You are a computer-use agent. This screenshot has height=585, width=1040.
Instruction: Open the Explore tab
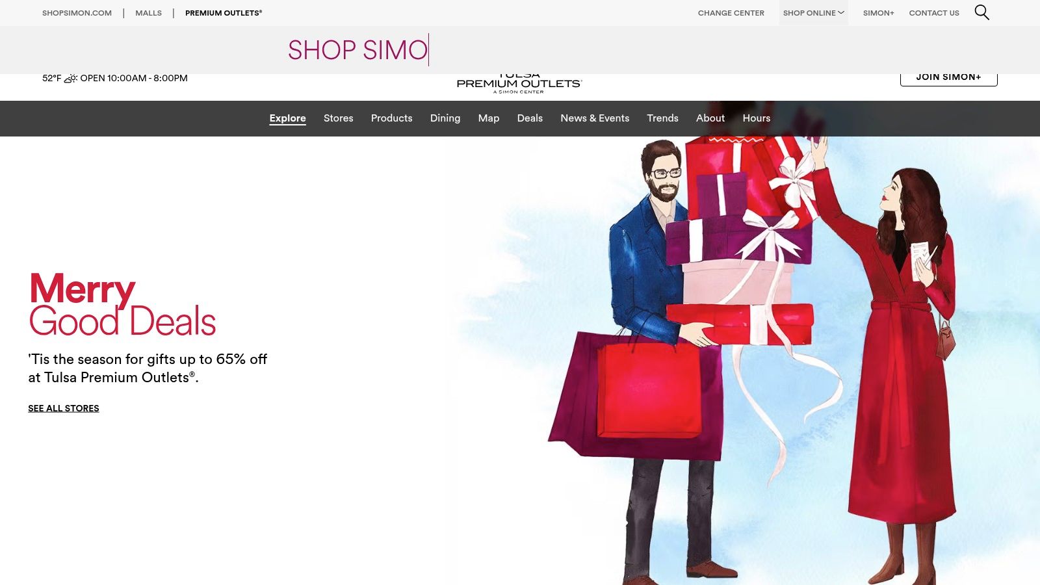pos(287,118)
